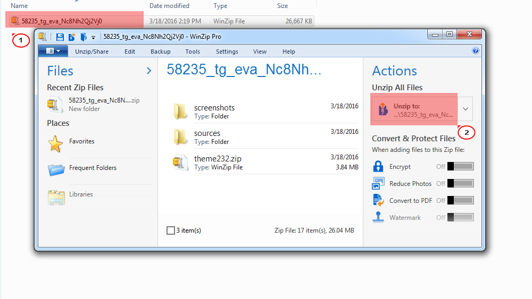
Task: Click the new zip file icon in quick access toolbar
Action: (72, 37)
